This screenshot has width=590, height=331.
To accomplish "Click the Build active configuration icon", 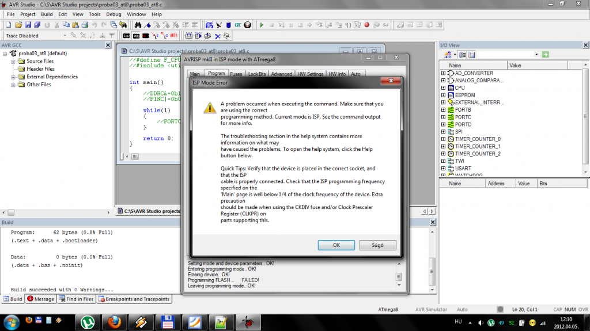I will [x=189, y=36].
